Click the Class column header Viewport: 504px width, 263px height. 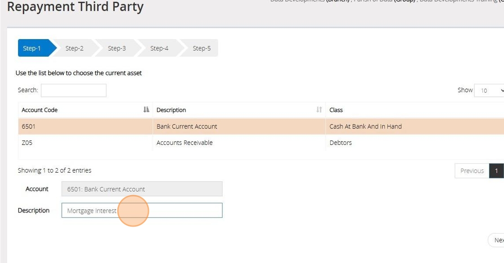336,110
